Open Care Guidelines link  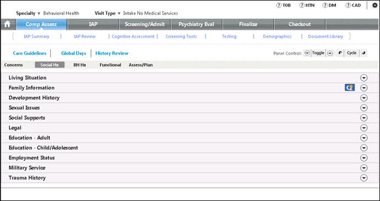coord(30,53)
